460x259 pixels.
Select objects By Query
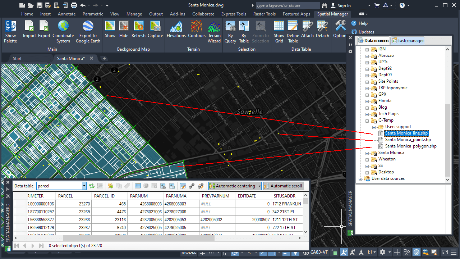coord(230,32)
